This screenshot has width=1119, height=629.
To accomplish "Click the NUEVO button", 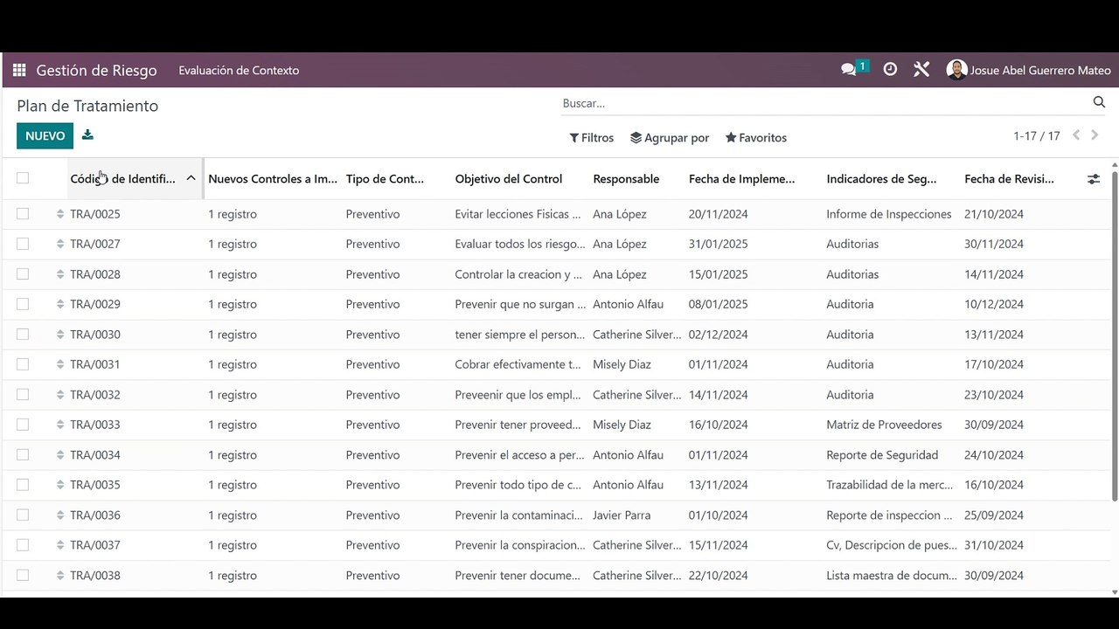I will [45, 135].
